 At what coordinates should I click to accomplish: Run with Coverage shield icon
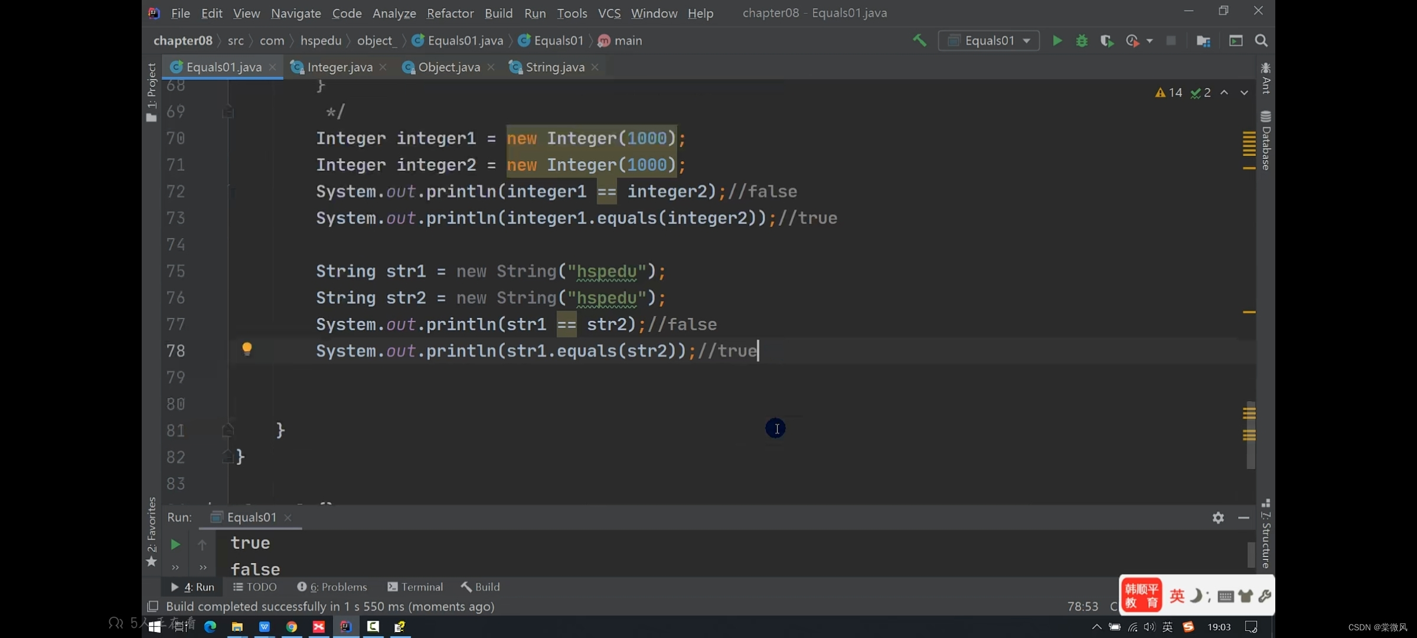point(1106,41)
